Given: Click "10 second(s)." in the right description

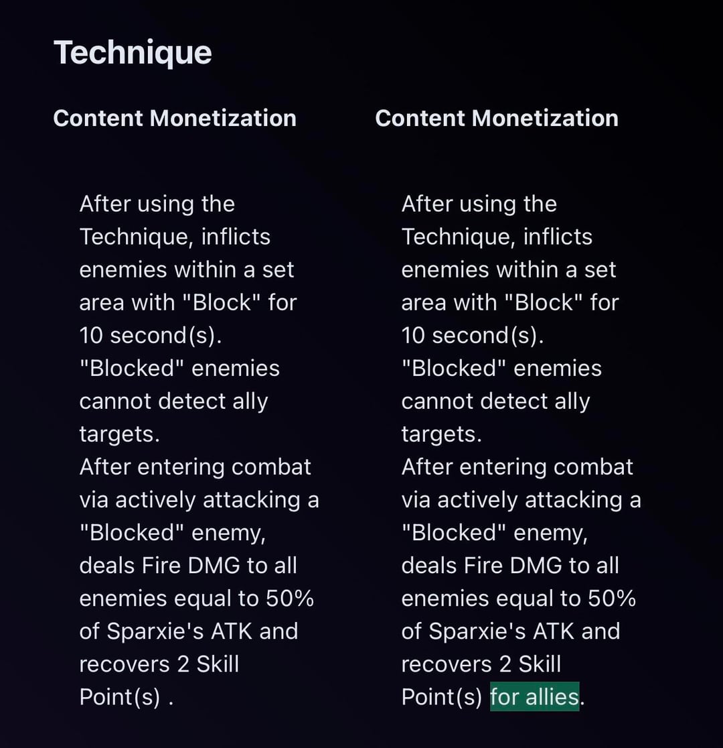Looking at the screenshot, I should pyautogui.click(x=472, y=335).
